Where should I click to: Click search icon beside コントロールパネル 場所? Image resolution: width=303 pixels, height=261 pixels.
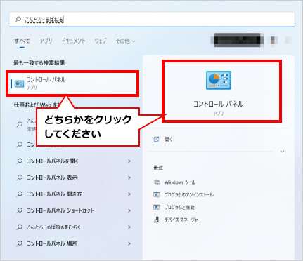click(x=20, y=243)
